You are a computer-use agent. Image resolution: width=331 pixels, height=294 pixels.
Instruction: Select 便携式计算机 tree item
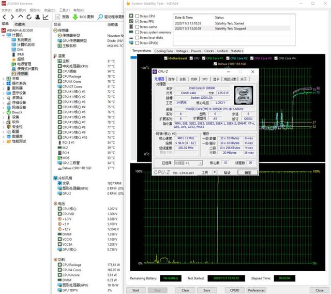pos(25,69)
